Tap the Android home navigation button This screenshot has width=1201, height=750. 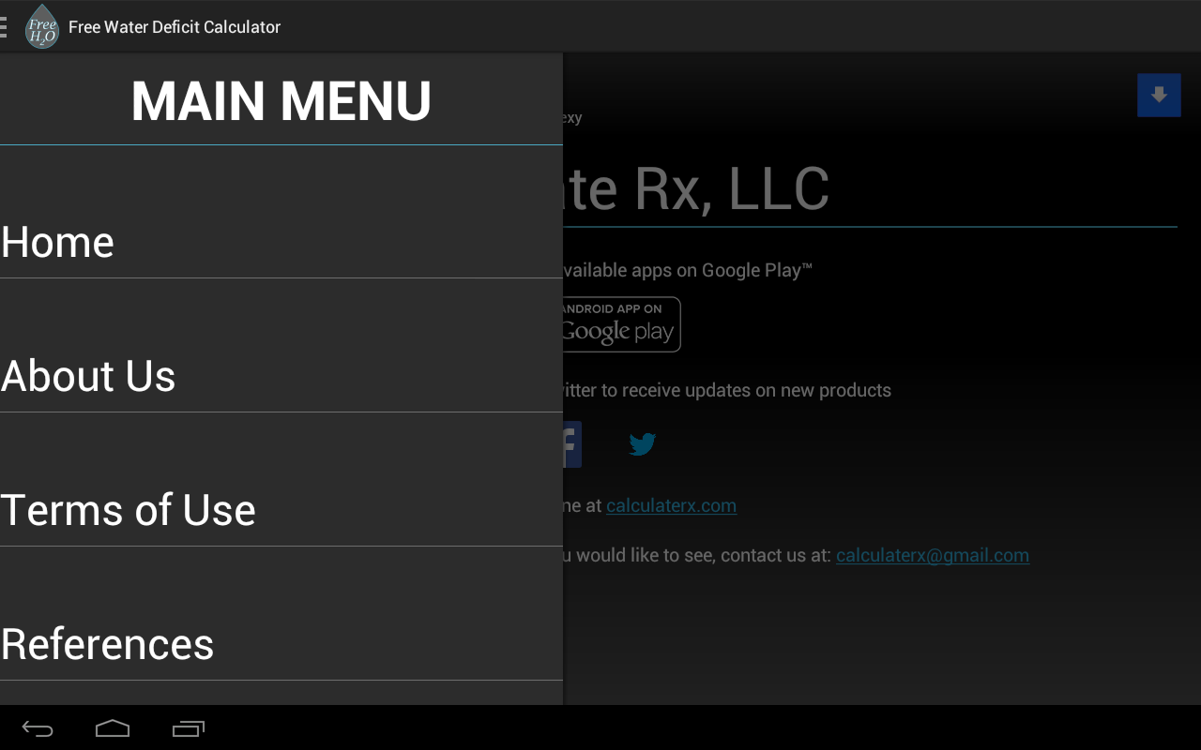tap(113, 728)
